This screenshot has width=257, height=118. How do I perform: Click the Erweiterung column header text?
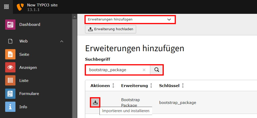[x=135, y=85]
